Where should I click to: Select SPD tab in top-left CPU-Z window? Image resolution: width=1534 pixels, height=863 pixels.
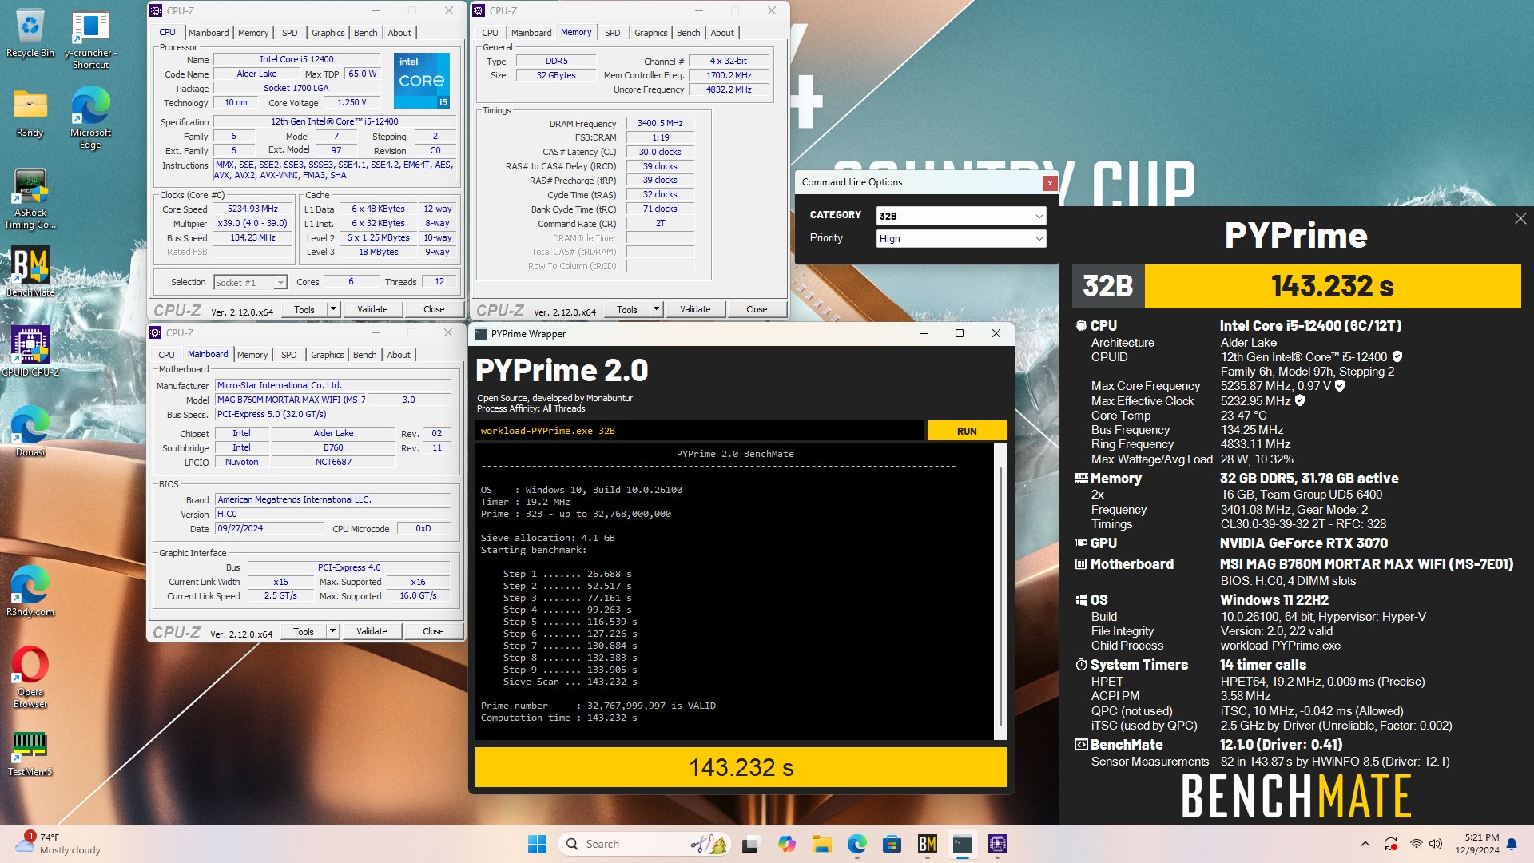click(290, 33)
